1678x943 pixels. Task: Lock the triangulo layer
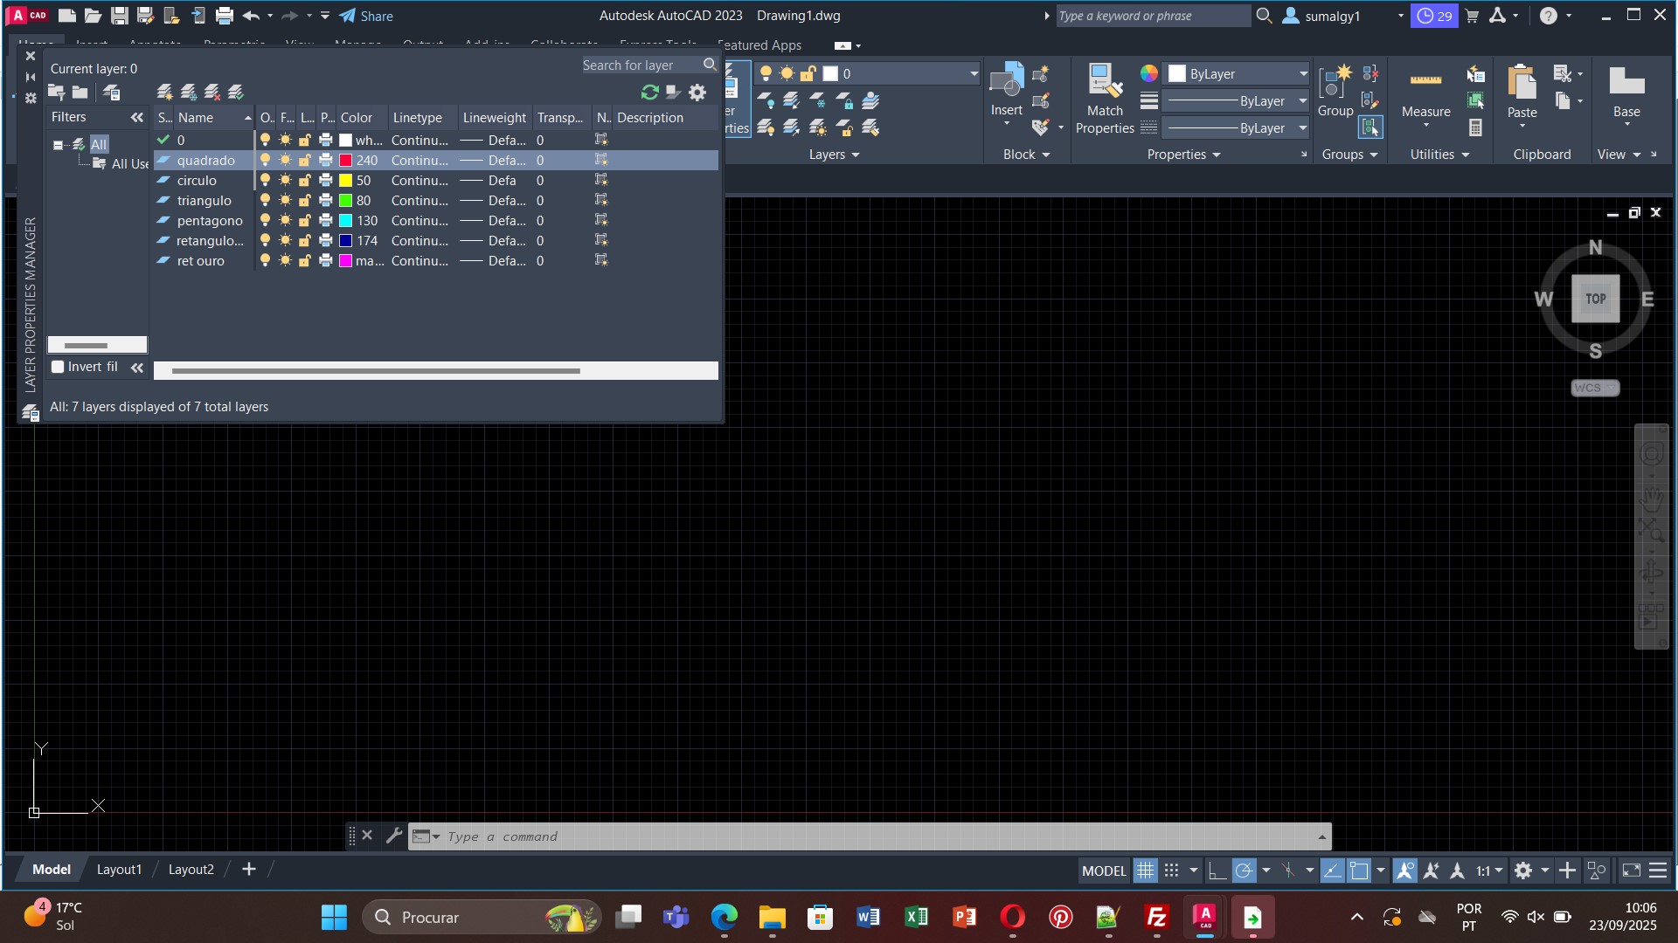(x=305, y=201)
